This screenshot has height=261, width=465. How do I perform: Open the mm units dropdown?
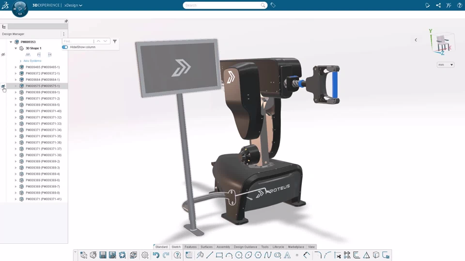pyautogui.click(x=446, y=64)
